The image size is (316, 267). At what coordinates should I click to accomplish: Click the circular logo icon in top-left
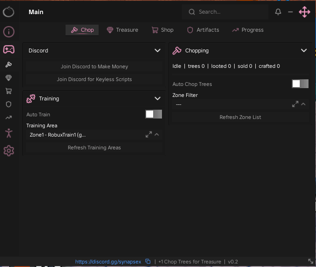[8, 12]
